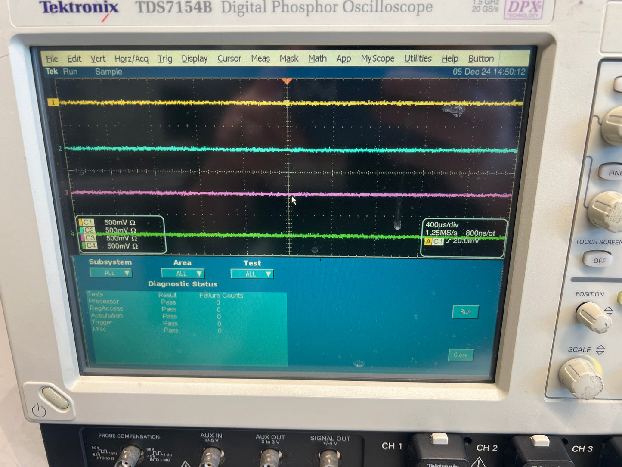This screenshot has height=467, width=622.
Task: Click the Failure Counts column header
Action: (221, 296)
